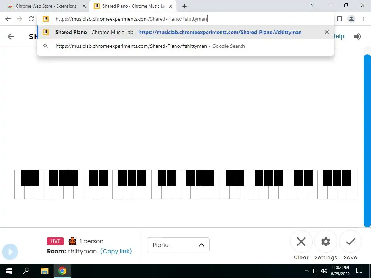Remove the Shared Piano suggestion with X
This screenshot has width=371, height=278.
(326, 32)
